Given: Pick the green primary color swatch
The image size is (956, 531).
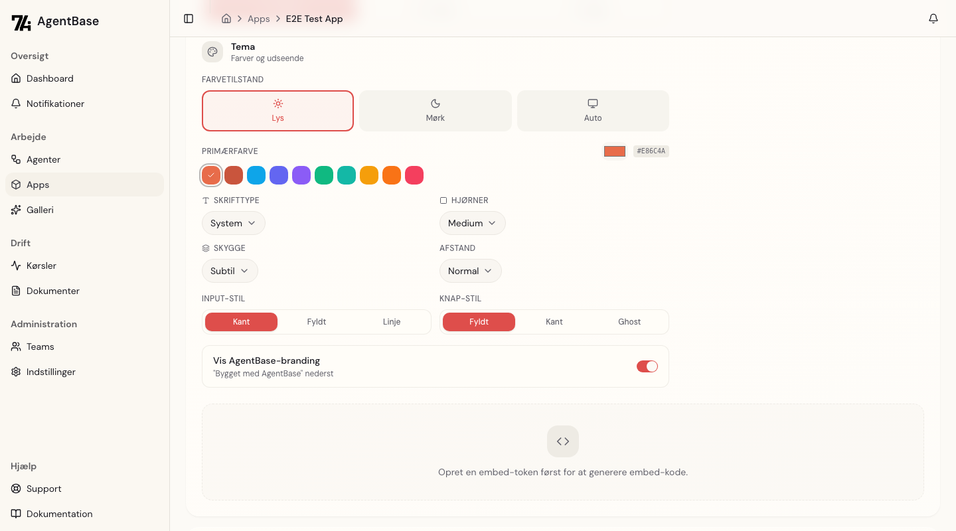Looking at the screenshot, I should coord(324,175).
